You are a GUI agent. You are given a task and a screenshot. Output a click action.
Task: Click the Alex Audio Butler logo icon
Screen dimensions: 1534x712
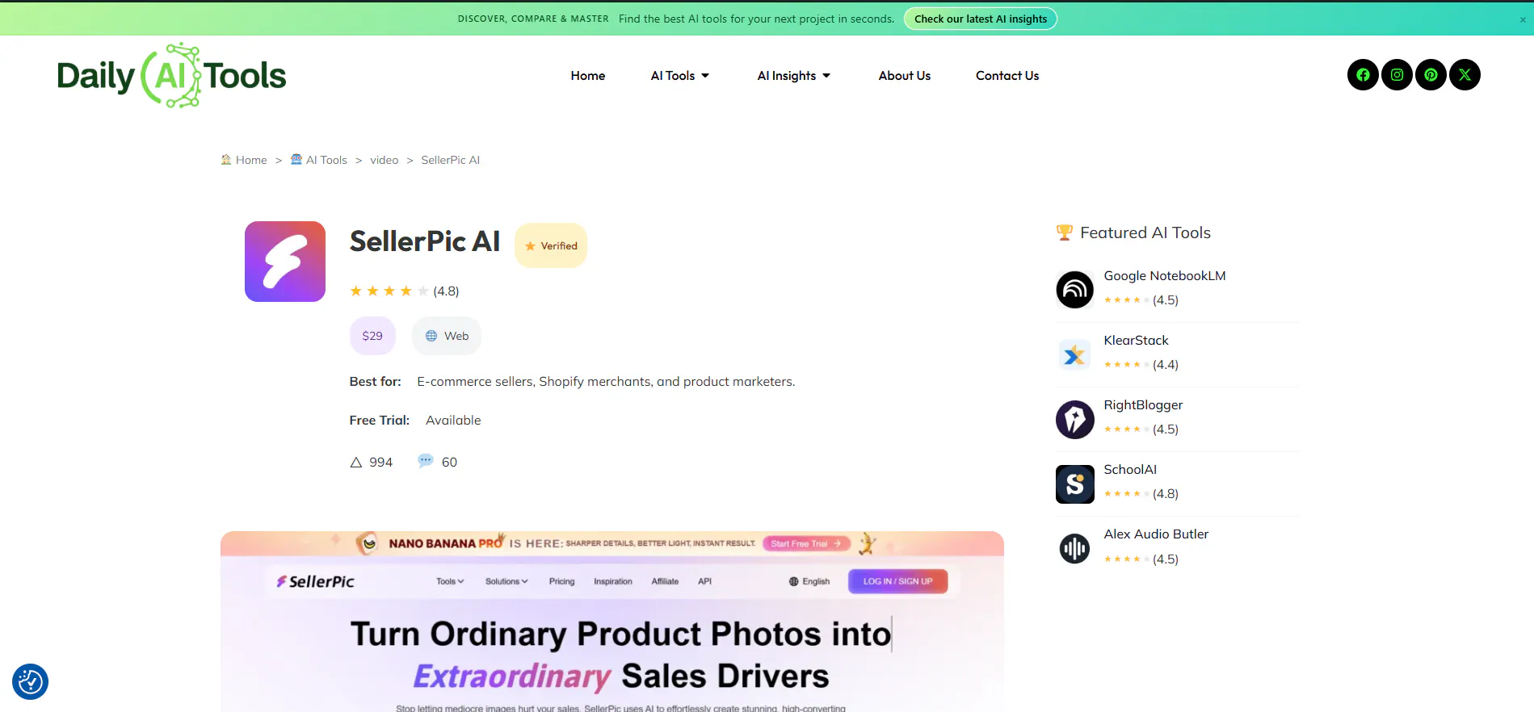pos(1075,549)
